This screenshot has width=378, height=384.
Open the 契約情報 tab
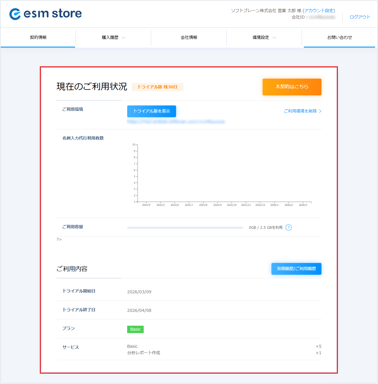point(38,37)
